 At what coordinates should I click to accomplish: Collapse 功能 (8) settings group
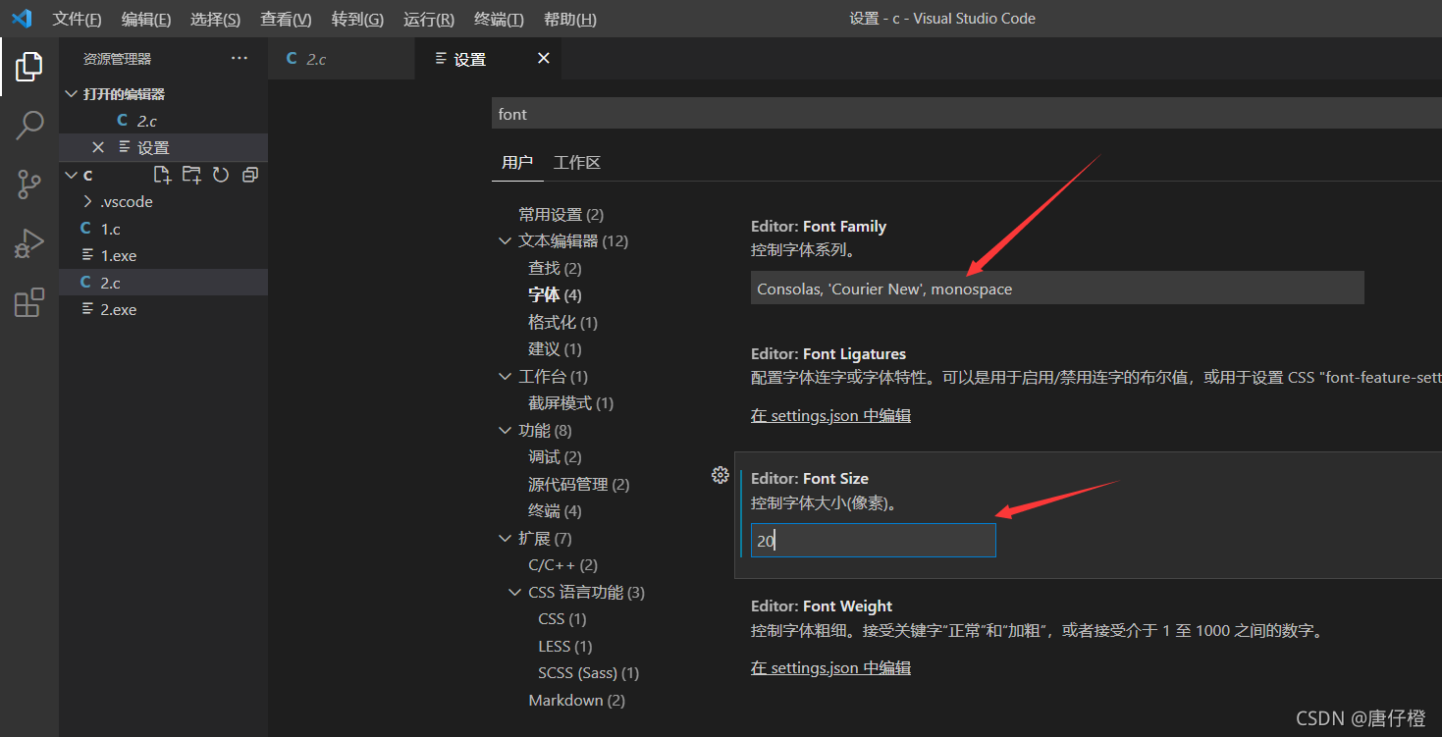click(x=505, y=431)
